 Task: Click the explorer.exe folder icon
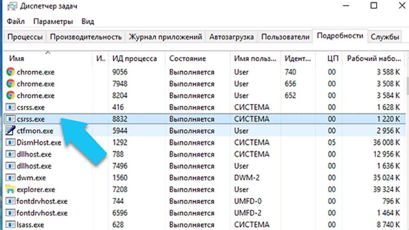tap(10, 189)
